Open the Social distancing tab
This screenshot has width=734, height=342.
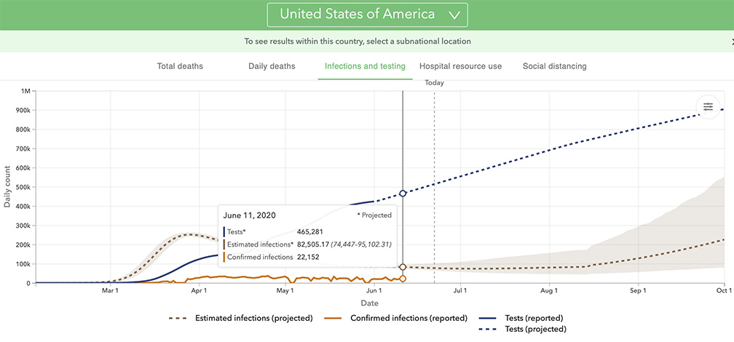tap(555, 66)
